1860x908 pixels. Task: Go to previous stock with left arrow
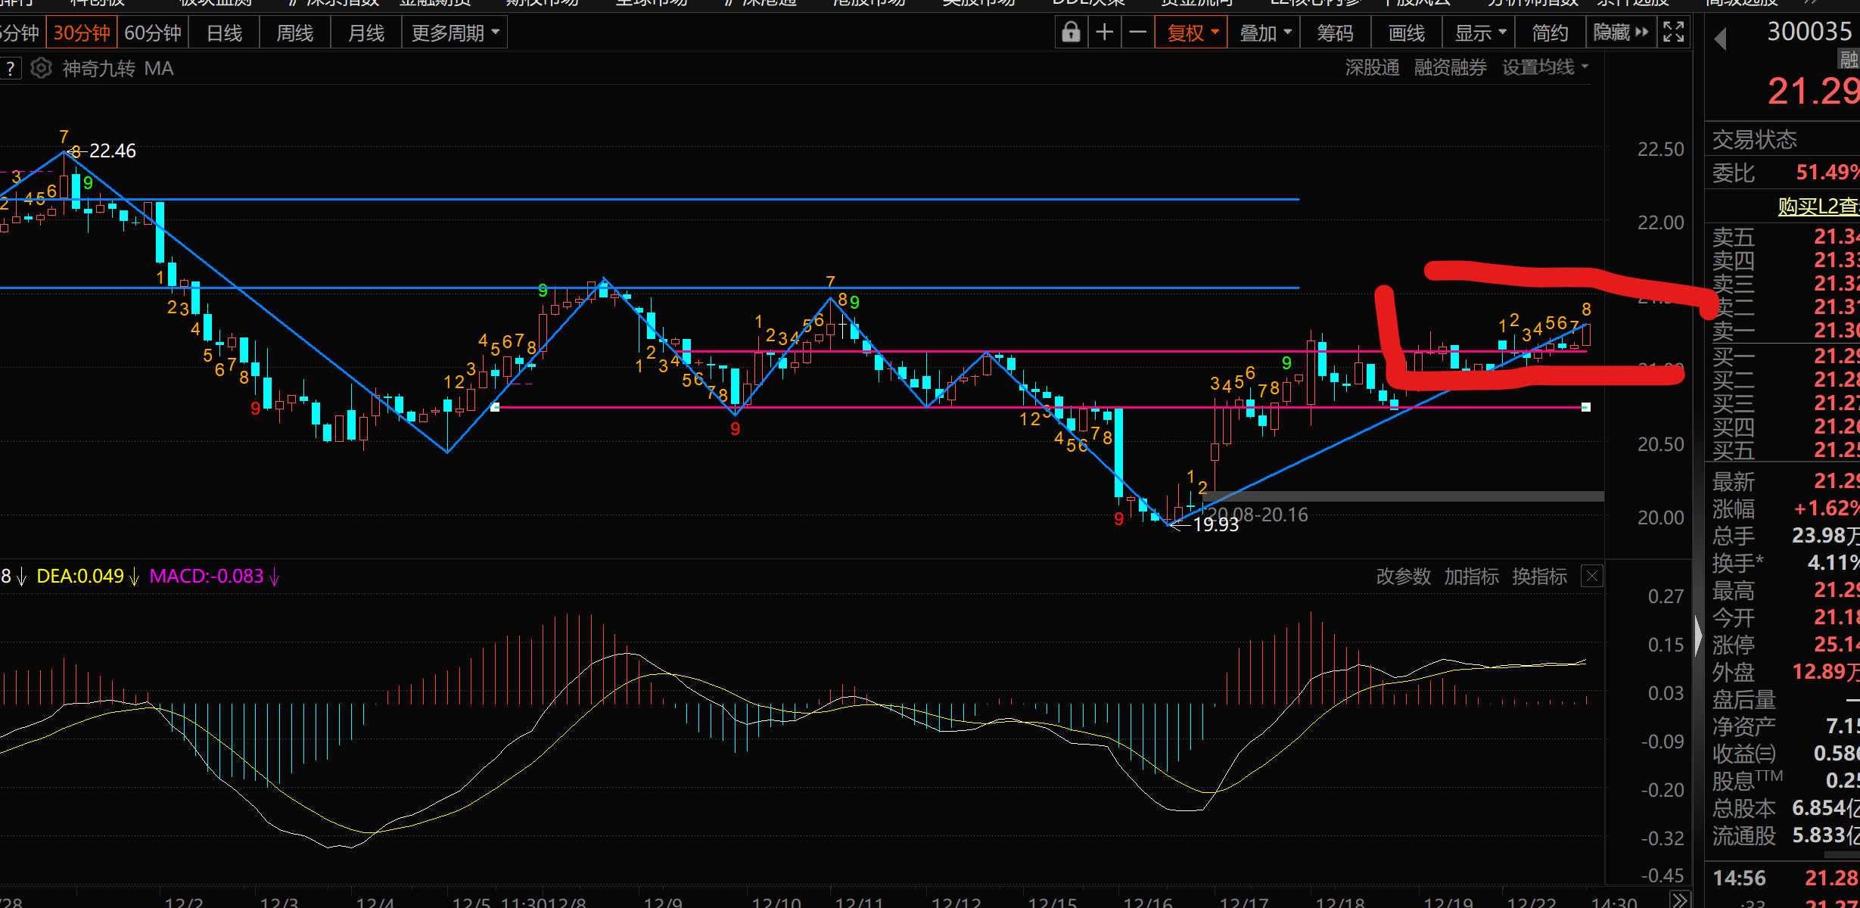click(x=1721, y=38)
